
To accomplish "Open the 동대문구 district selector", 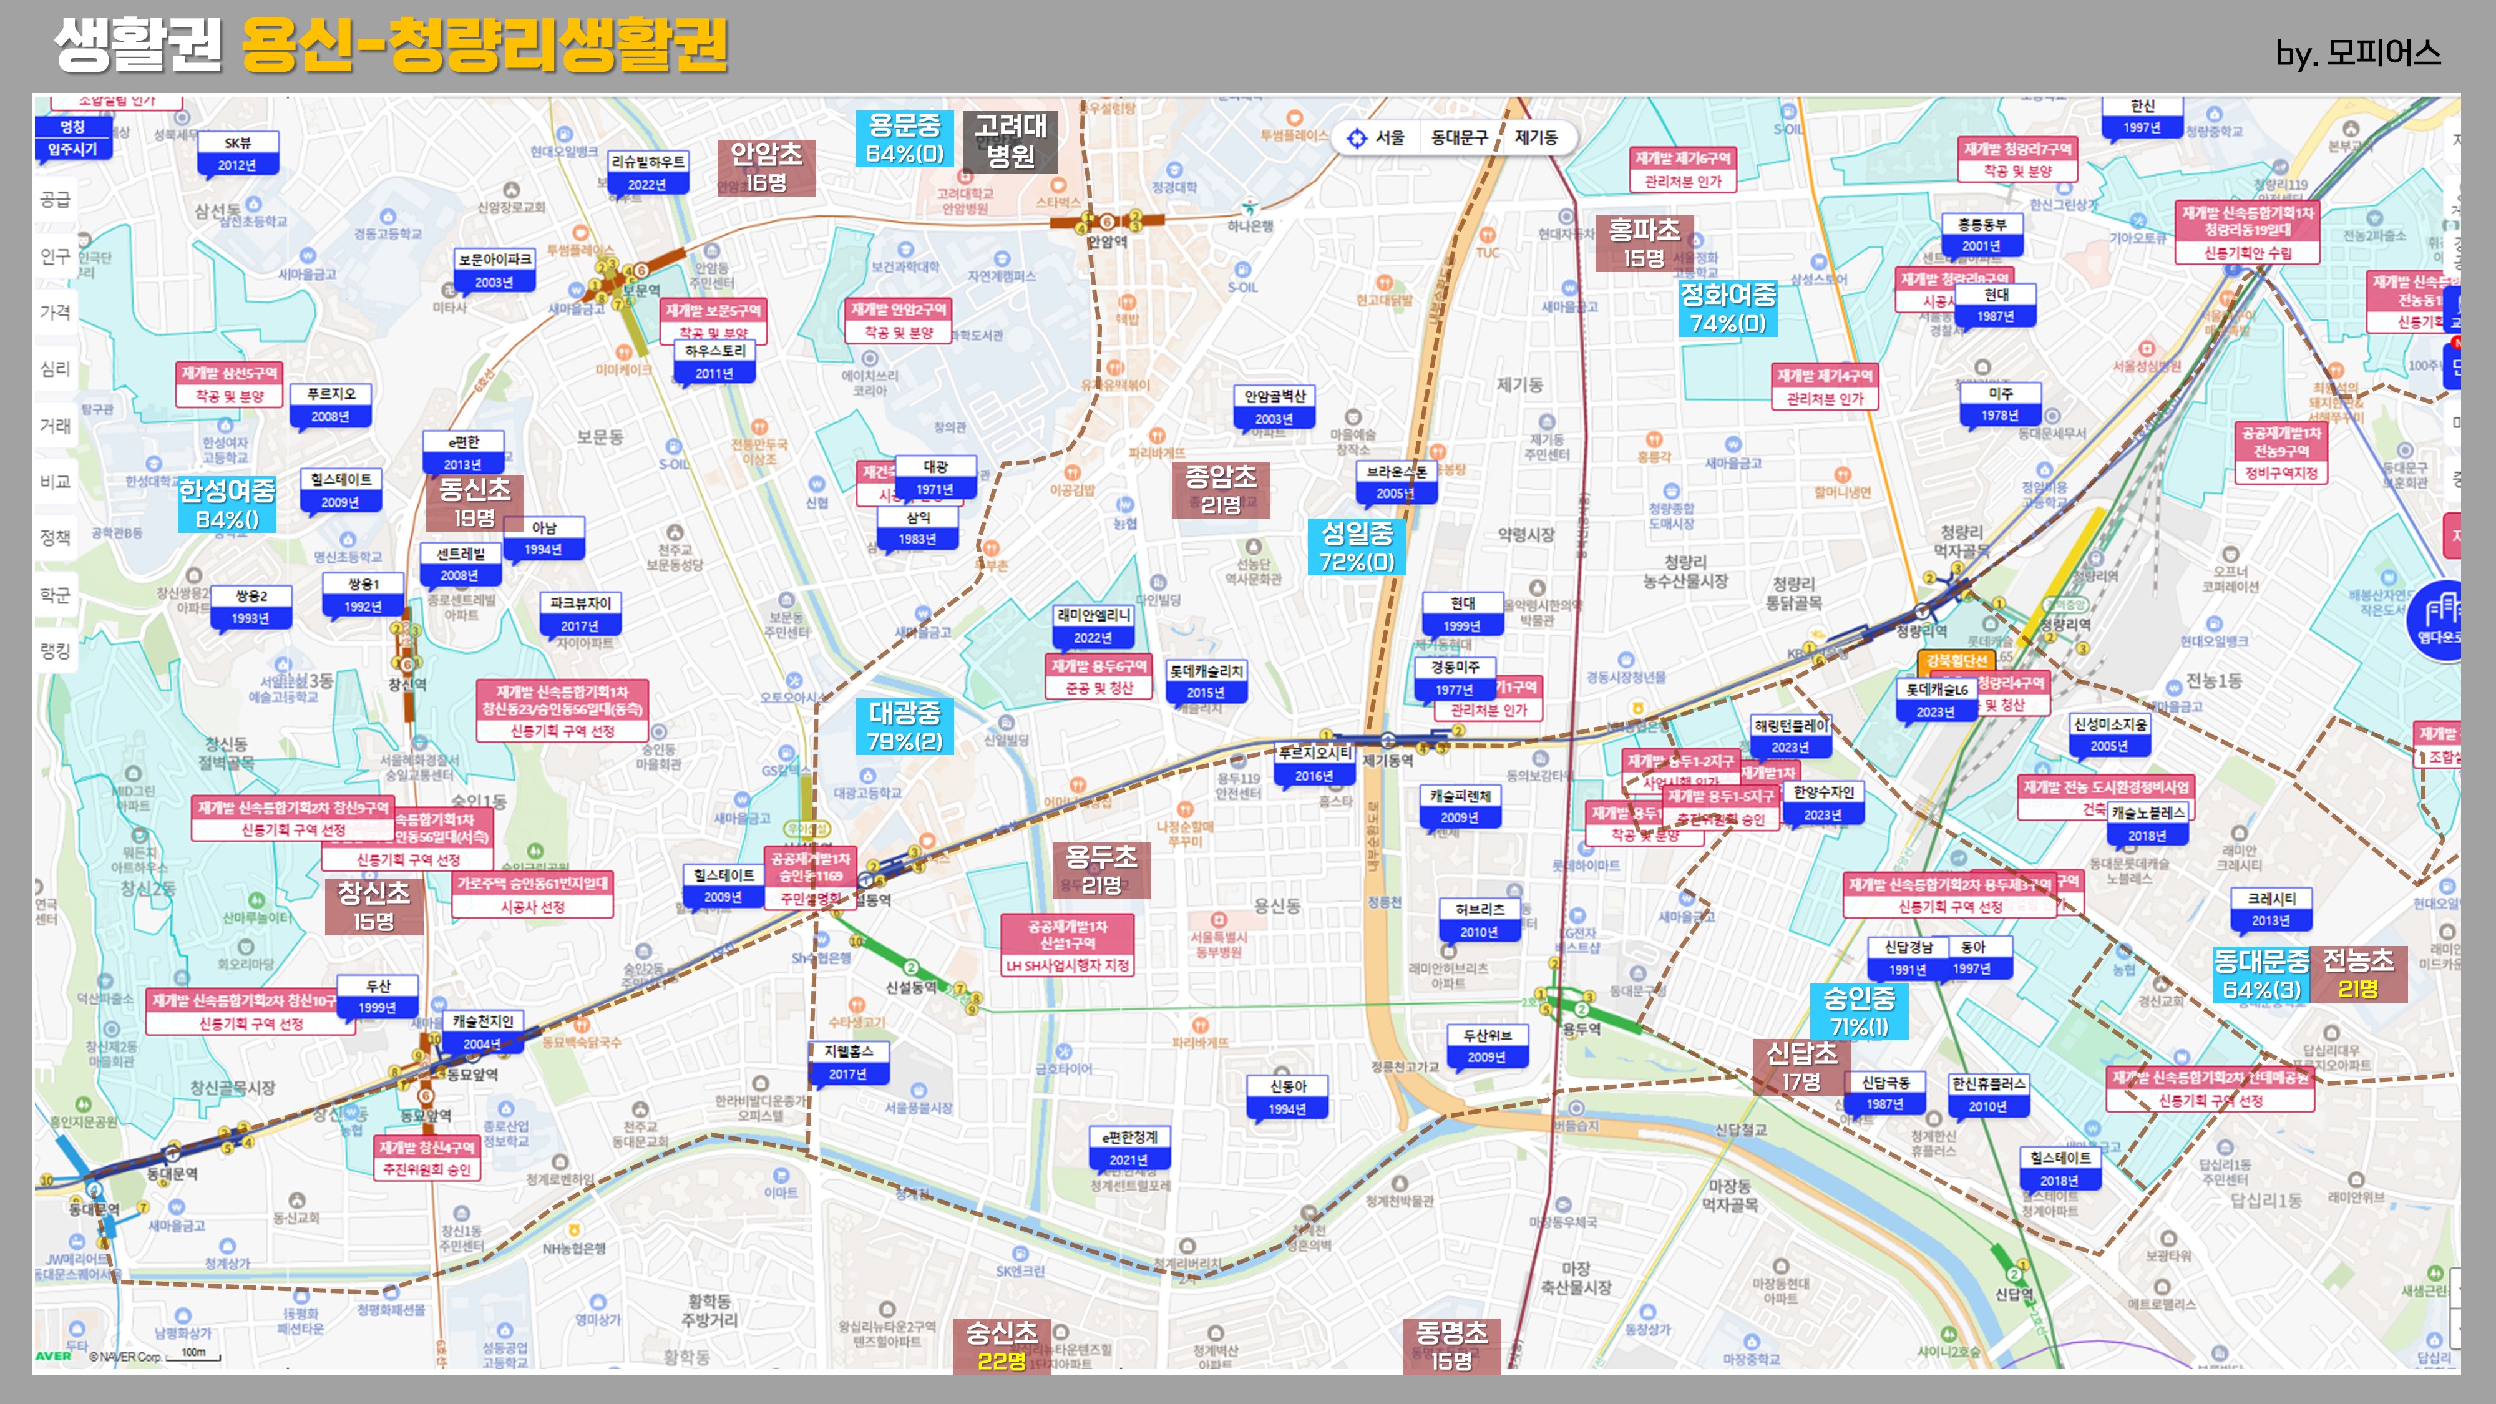I will tap(1460, 137).
